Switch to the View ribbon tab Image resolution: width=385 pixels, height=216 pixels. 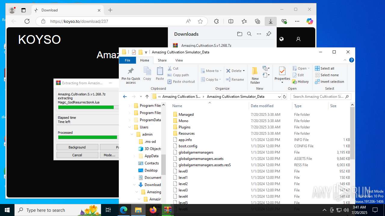pos(179,60)
